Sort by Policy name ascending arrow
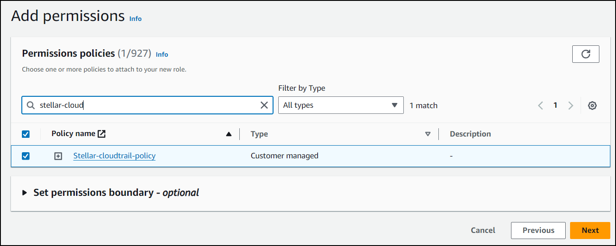The width and height of the screenshot is (616, 246). pyautogui.click(x=228, y=134)
